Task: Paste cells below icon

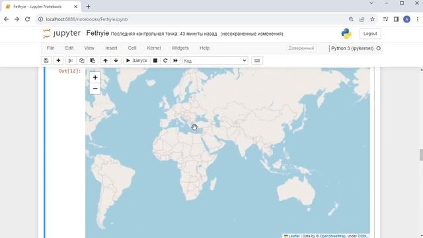Action: 93,61
